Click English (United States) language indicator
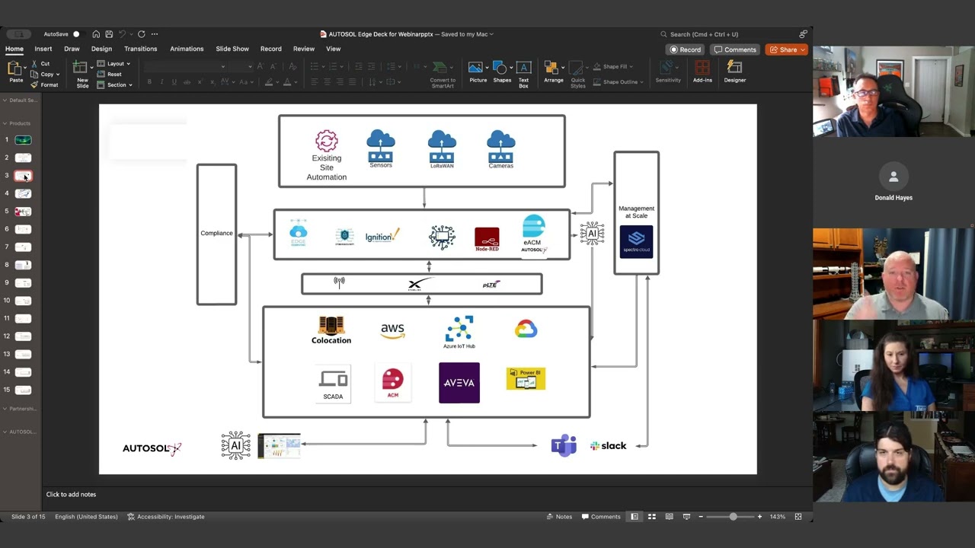 86,517
